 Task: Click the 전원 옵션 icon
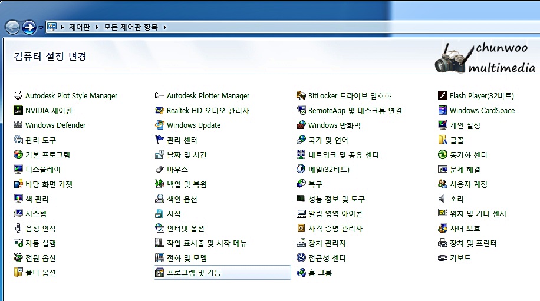pos(18,257)
